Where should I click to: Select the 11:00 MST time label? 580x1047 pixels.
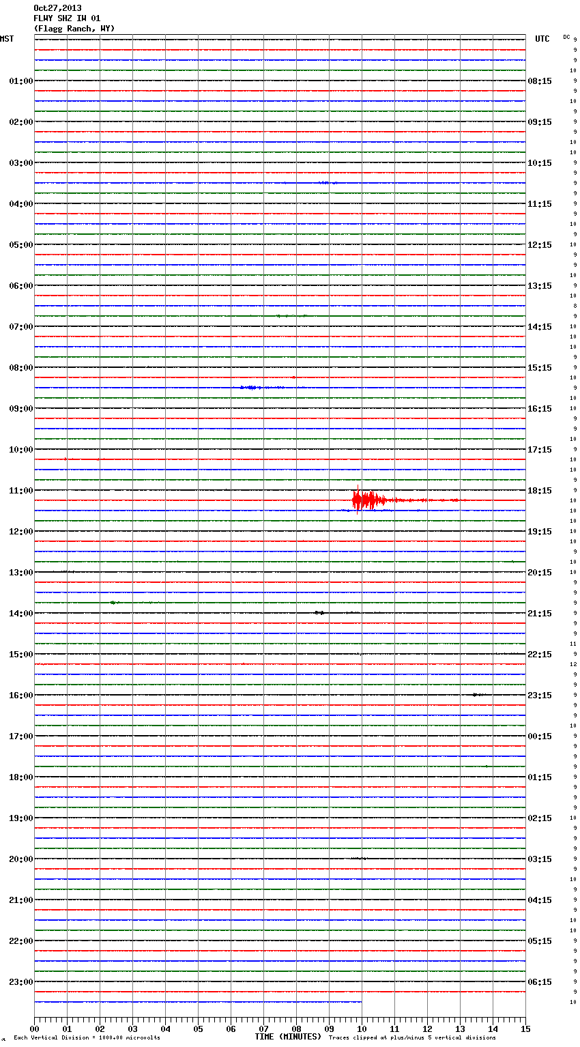tap(21, 491)
